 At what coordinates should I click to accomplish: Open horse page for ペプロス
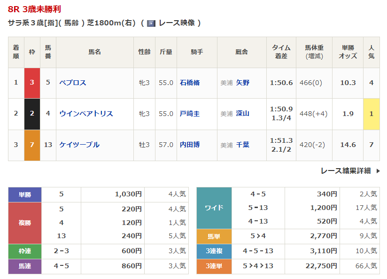73,83
